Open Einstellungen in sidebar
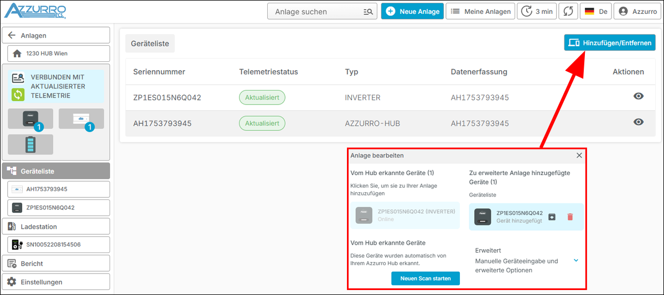 tap(56, 282)
